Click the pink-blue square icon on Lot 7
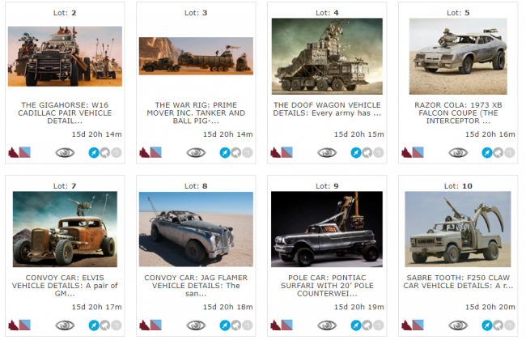 click(25, 325)
